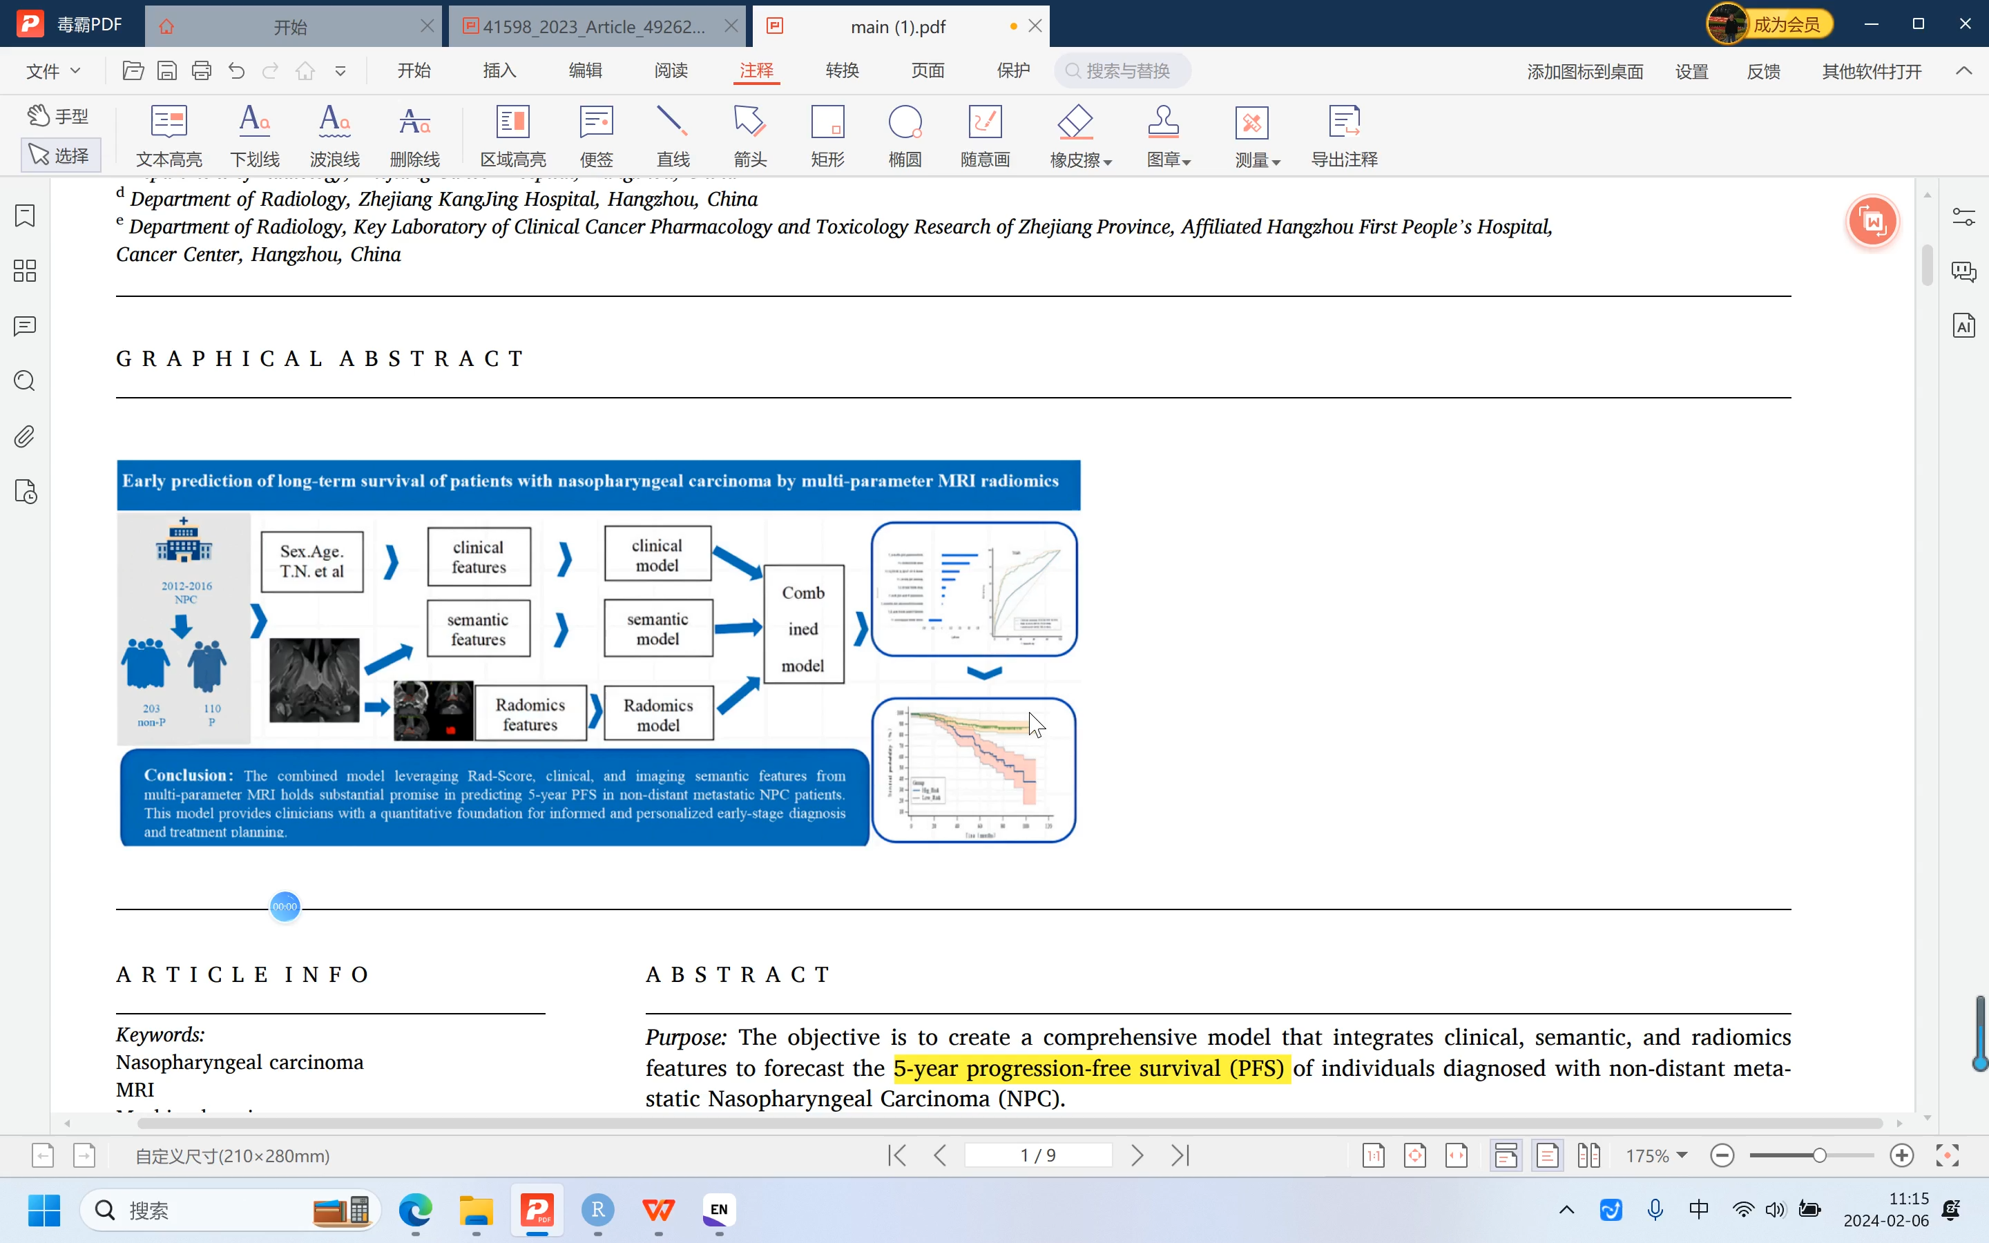Select the 波浪线 wavy line tool
1989x1243 pixels.
click(x=334, y=135)
